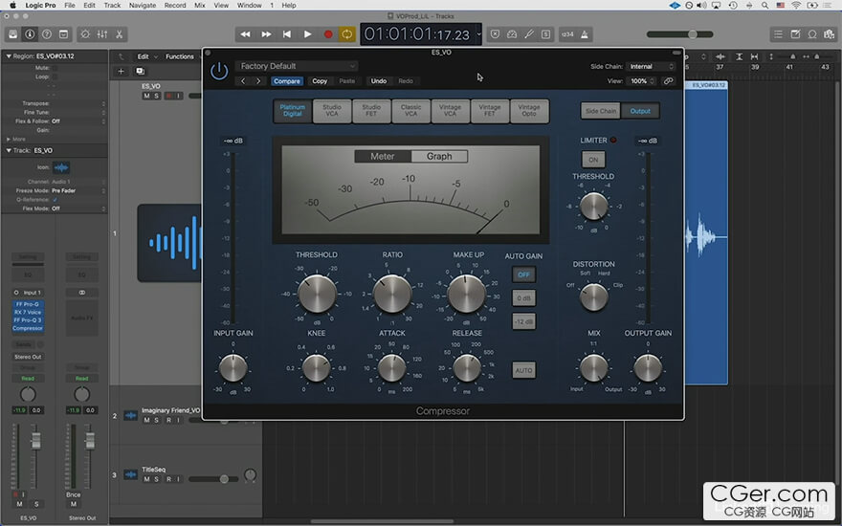Click the Side Chain view button
Viewport: 842px width, 526px height.
(600, 111)
